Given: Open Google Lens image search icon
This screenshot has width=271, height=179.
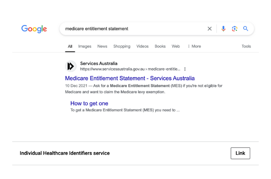Looking at the screenshot, I should tap(234, 29).
